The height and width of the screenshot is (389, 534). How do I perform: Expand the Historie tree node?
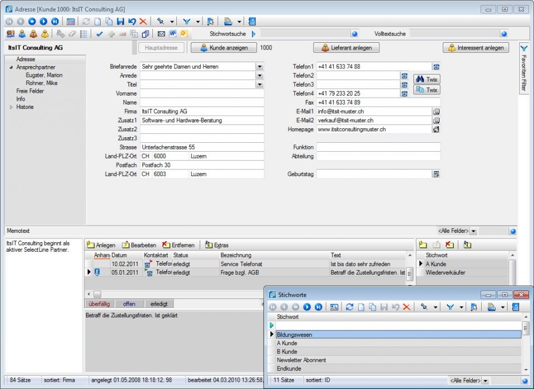click(x=11, y=107)
